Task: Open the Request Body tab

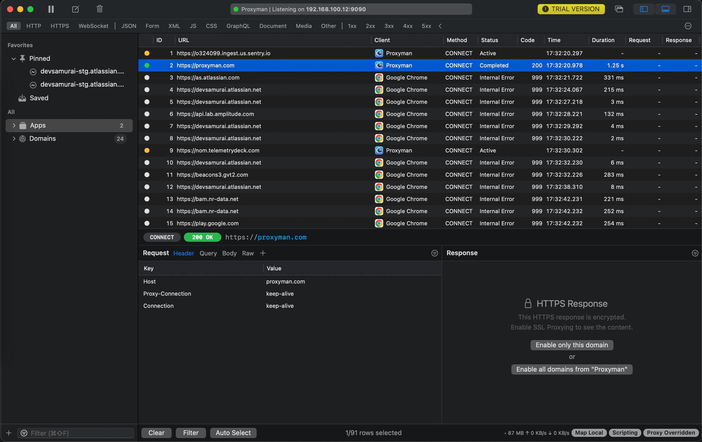Action: point(229,253)
